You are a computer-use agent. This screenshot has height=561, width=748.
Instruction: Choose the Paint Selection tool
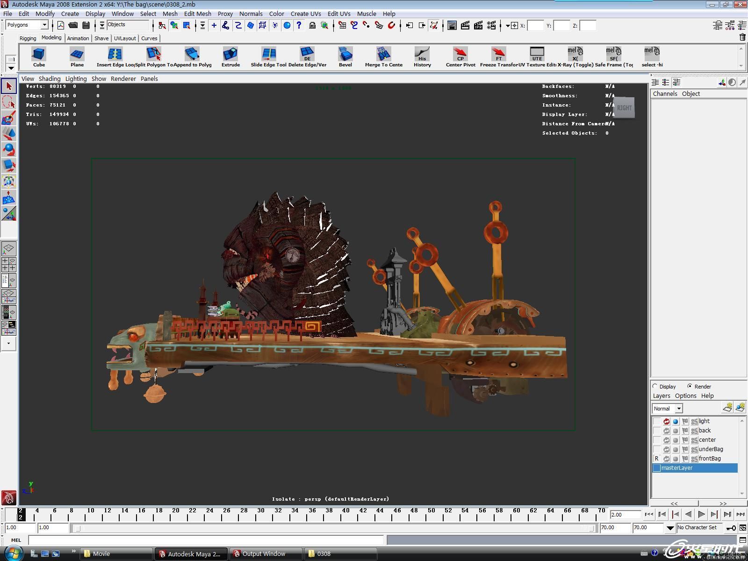tap(9, 118)
